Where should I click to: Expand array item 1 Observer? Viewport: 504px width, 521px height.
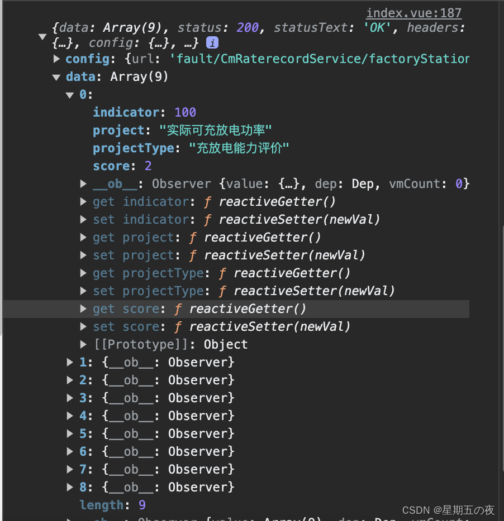[70, 362]
